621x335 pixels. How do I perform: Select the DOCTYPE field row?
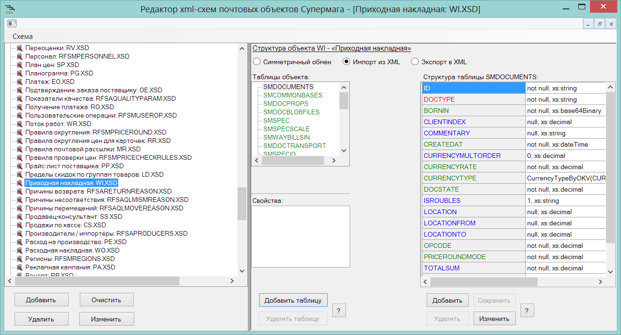pyautogui.click(x=473, y=99)
